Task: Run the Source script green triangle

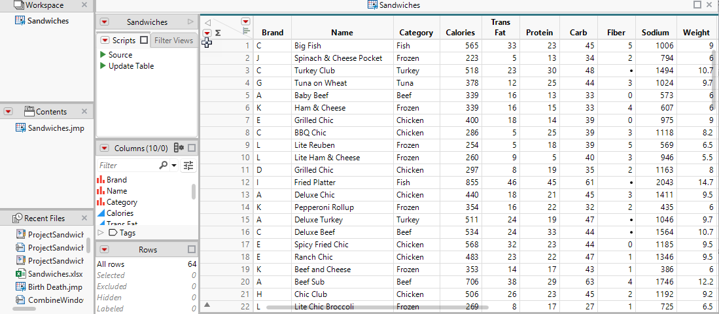Action: click(x=103, y=54)
